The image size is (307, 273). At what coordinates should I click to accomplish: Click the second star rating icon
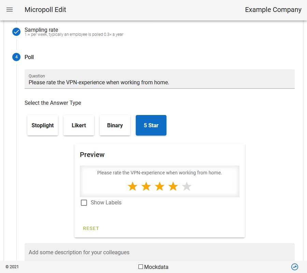coord(146,186)
